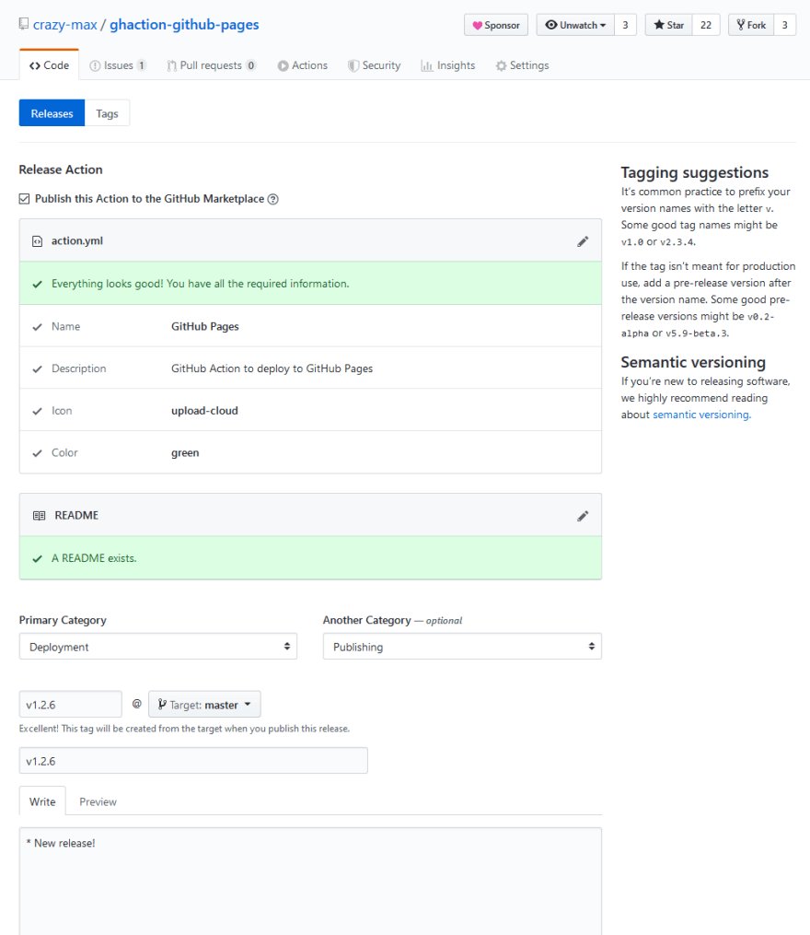Screen dimensions: 810x935
Task: Select the Releases button tab
Action: coord(52,113)
